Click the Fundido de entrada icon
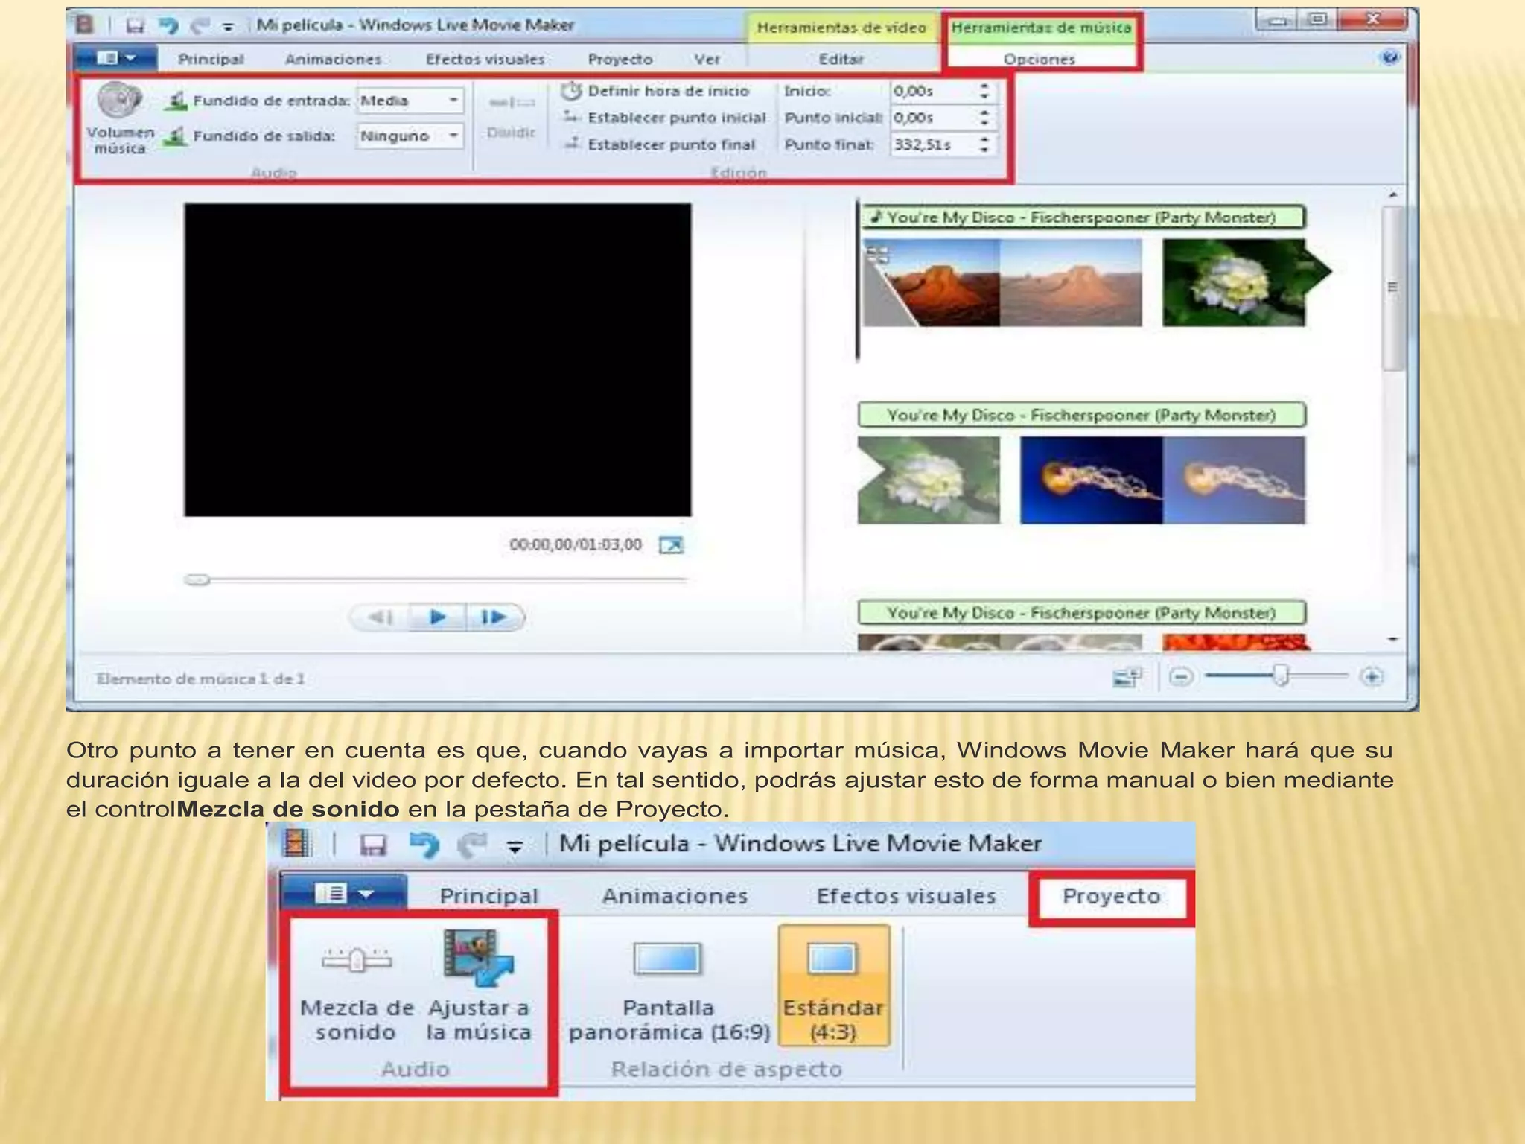Viewport: 1525px width, 1144px height. click(x=176, y=101)
